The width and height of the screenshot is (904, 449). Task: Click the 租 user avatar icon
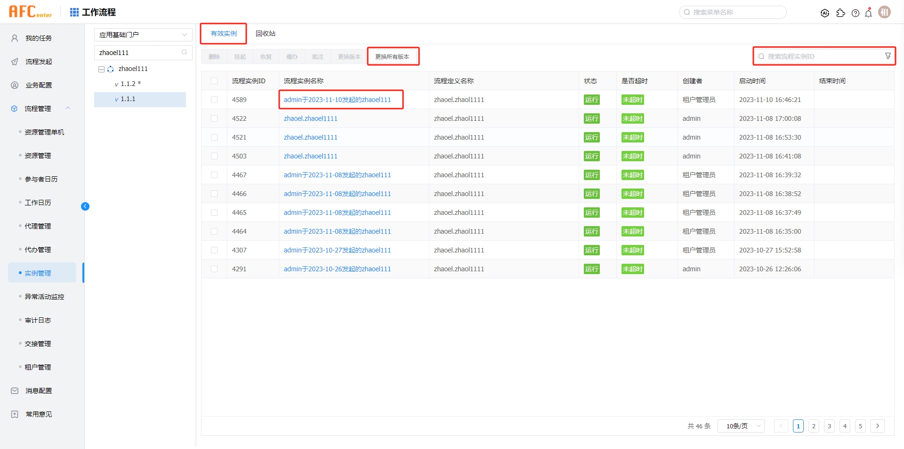[884, 12]
